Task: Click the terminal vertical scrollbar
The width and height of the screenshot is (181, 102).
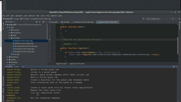Action: click(x=177, y=85)
